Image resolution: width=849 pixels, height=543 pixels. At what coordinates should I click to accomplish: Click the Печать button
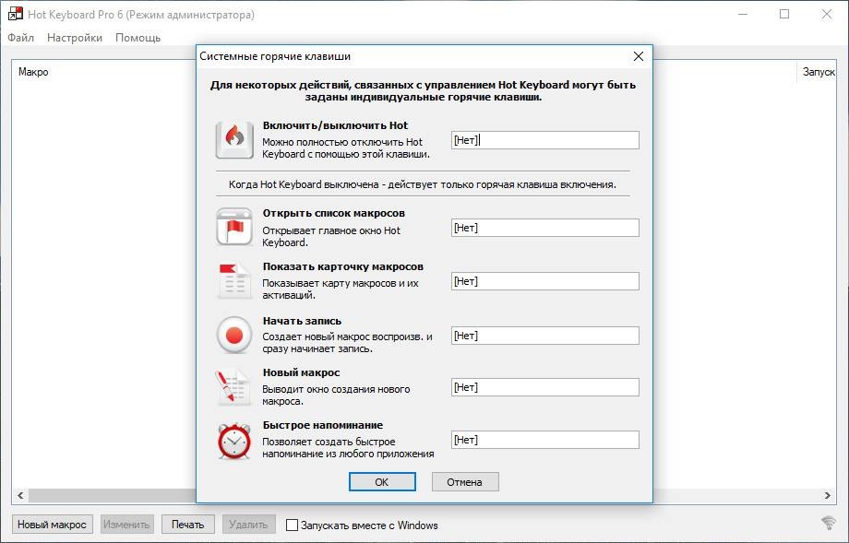[188, 524]
